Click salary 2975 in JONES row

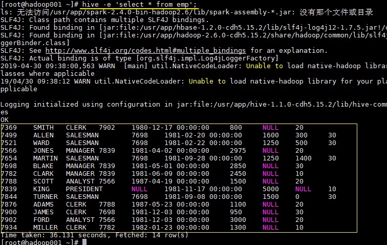pos(238,151)
